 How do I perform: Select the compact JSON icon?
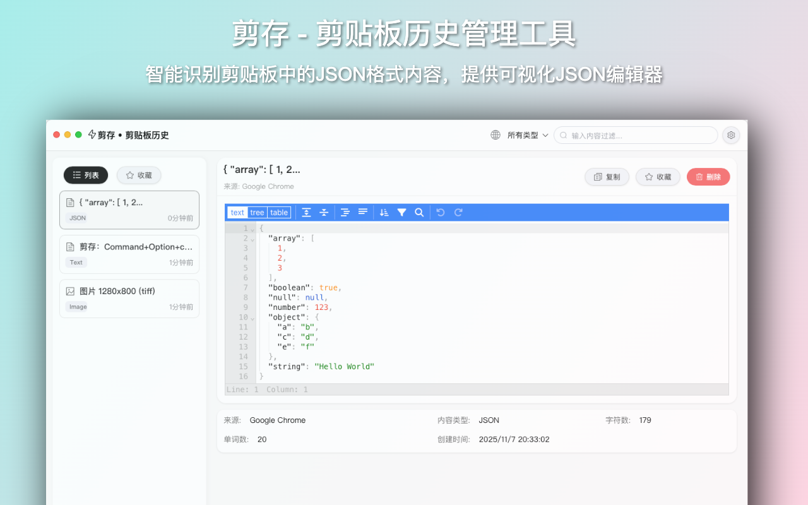[362, 213]
